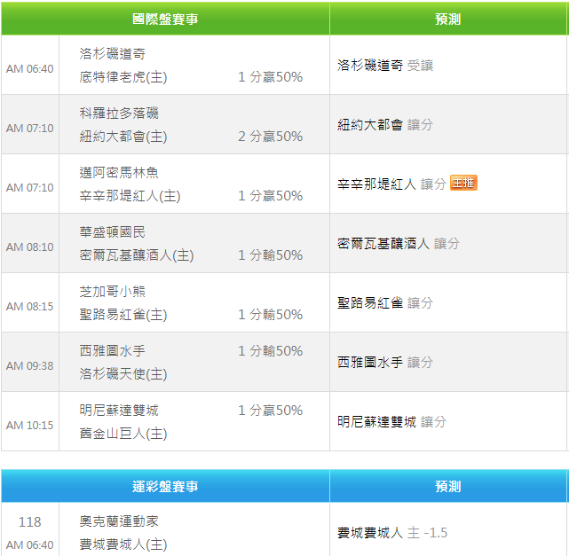Click spread 1 分贏50% for 底特律老虎

point(271,77)
